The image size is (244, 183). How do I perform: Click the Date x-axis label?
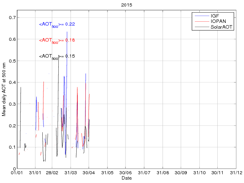point(127,178)
